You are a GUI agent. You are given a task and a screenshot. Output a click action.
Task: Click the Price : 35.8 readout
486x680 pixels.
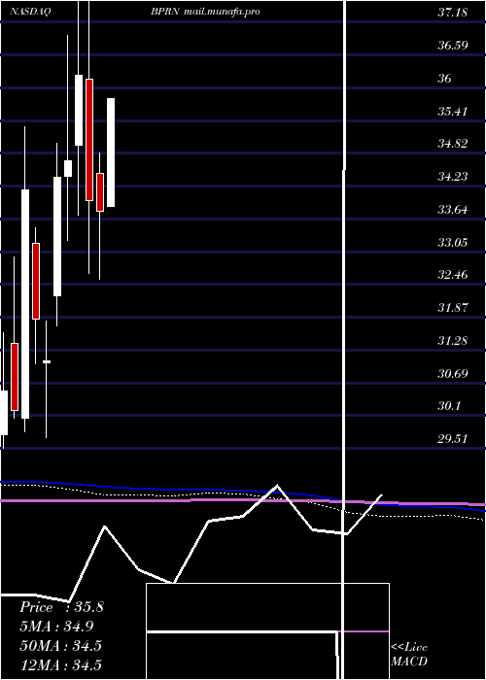click(x=61, y=607)
